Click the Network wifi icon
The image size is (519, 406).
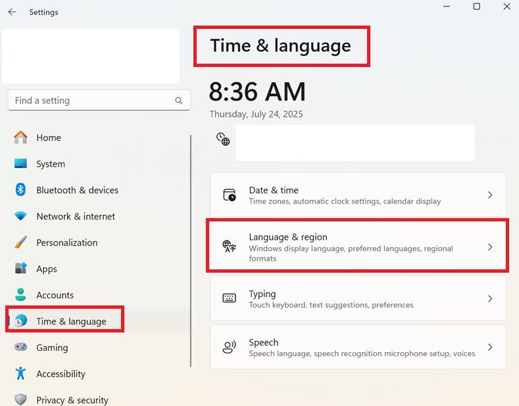(20, 216)
